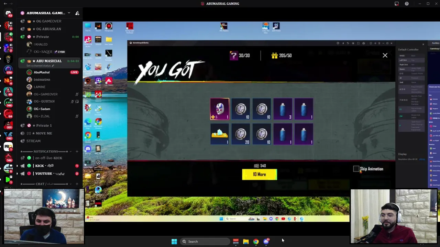The image size is (440, 247).
Task: Click the mystery box 30/30 counter icon
Action: [233, 56]
